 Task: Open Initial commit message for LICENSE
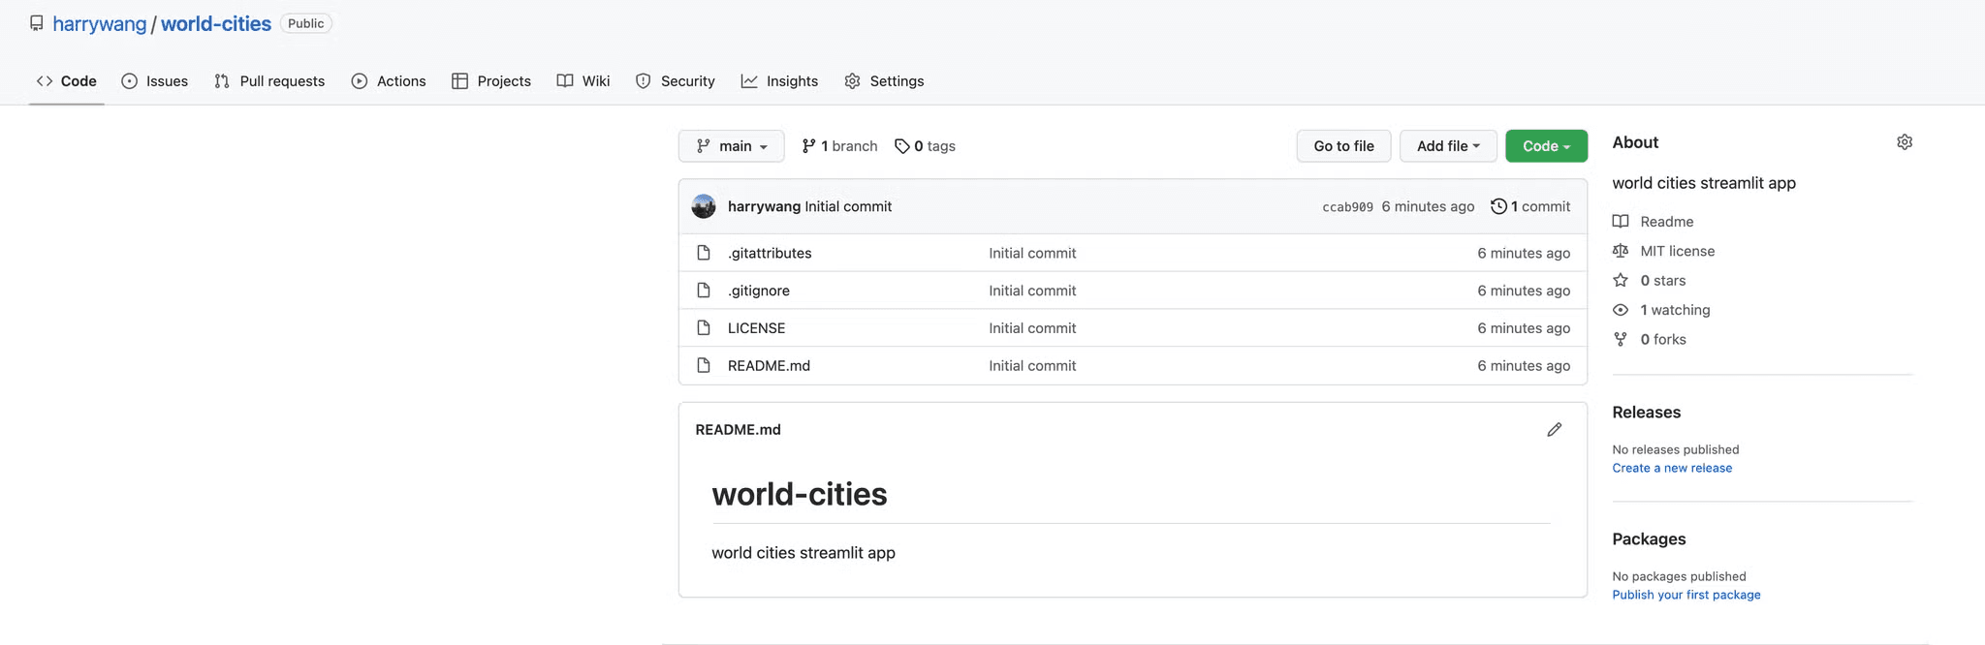[1032, 328]
